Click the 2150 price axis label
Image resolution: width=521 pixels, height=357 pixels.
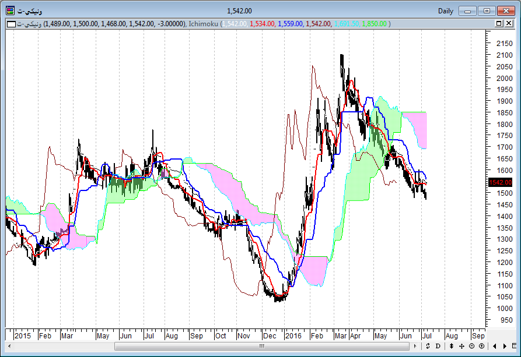(505, 44)
